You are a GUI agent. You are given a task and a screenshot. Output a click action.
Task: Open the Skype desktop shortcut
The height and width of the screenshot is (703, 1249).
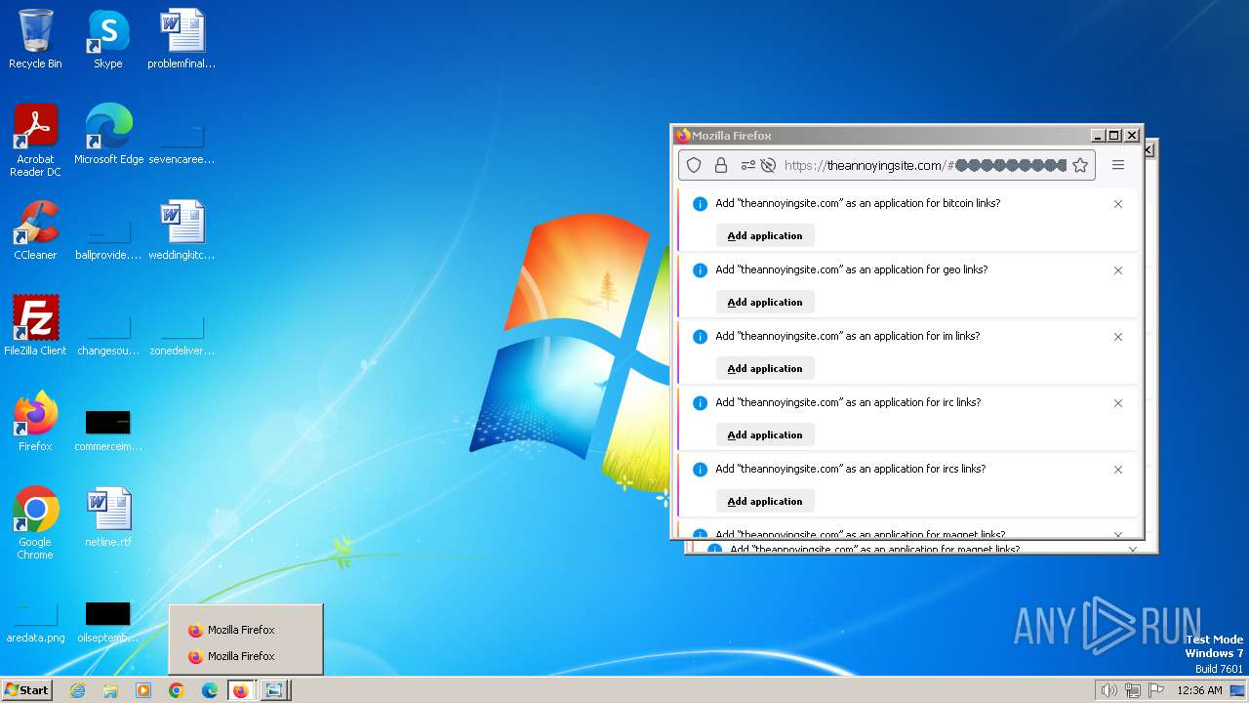click(x=108, y=39)
